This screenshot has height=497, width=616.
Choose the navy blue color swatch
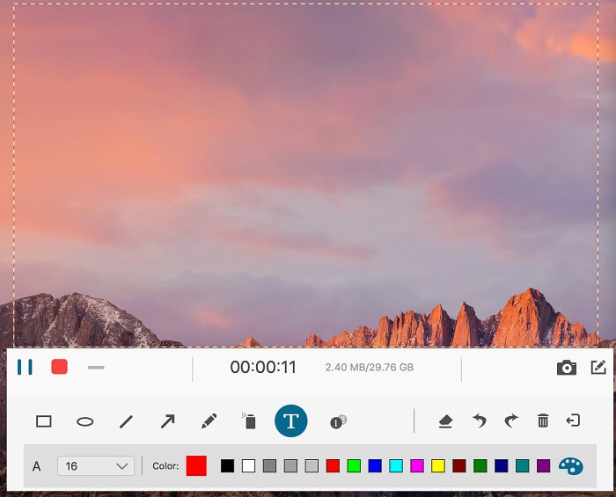pyautogui.click(x=502, y=466)
